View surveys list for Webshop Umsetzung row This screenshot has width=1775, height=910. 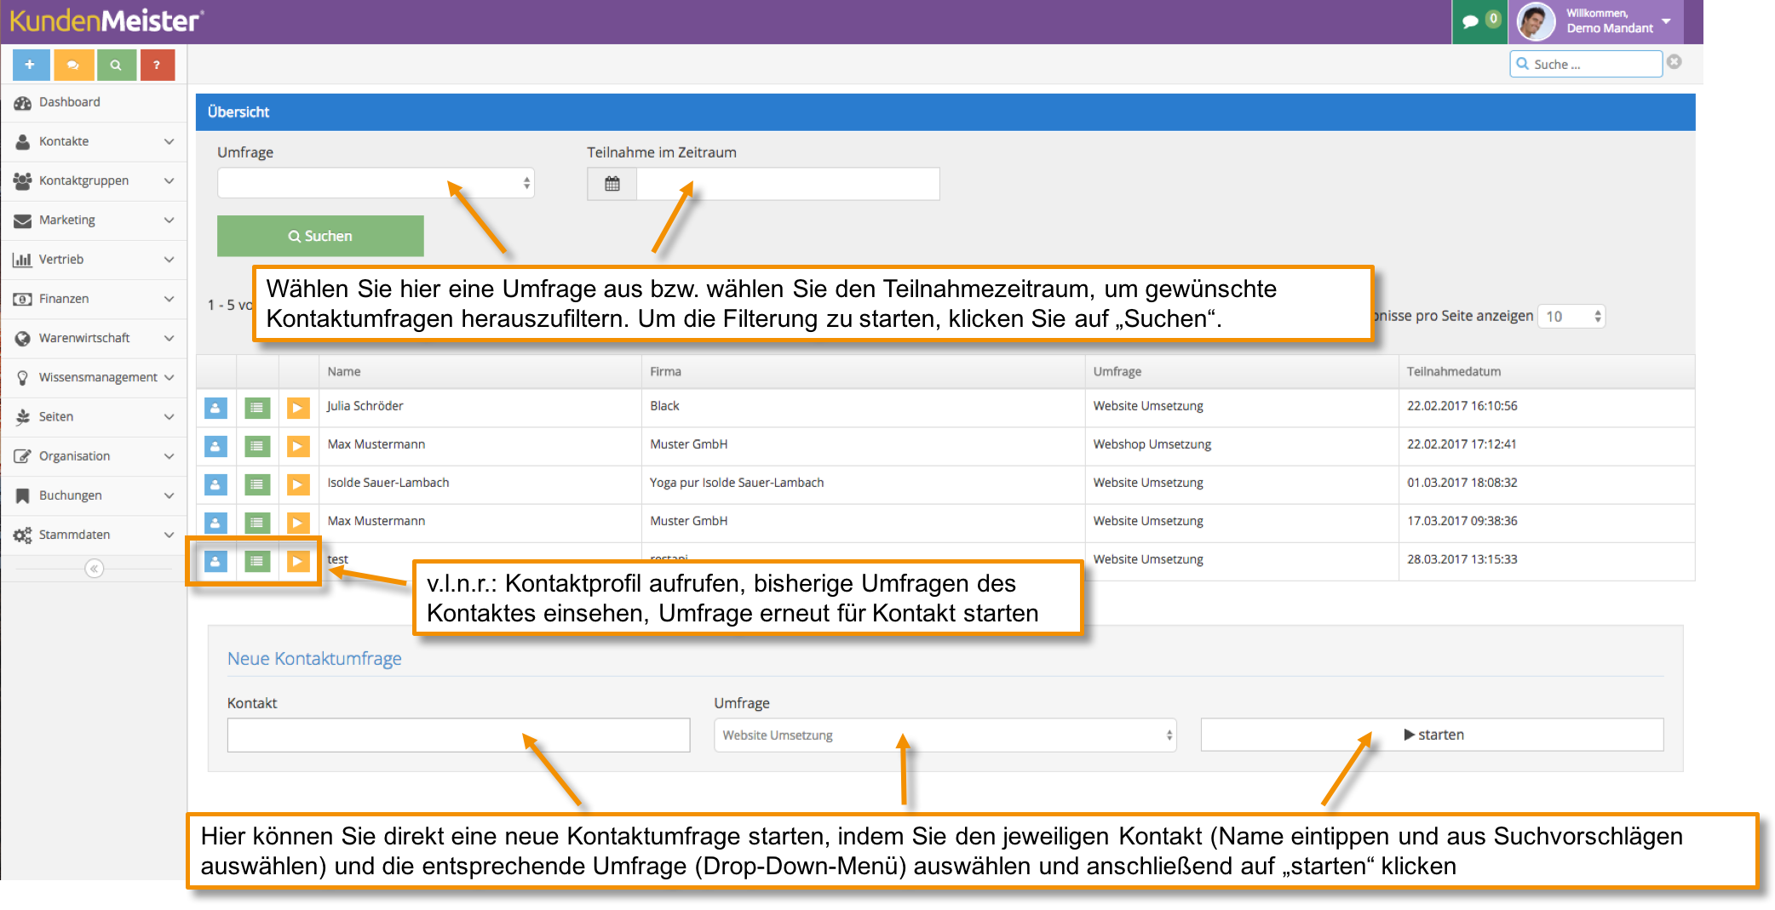[257, 446]
